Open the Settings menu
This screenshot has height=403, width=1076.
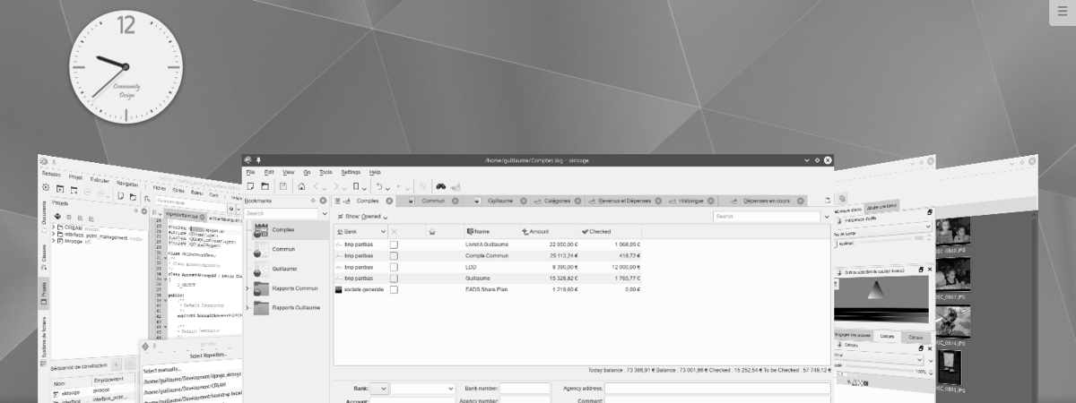351,172
